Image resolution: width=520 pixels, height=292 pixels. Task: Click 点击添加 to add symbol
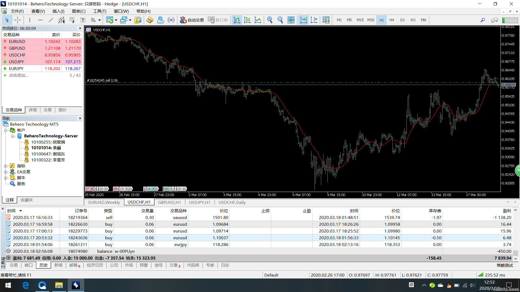click(x=18, y=75)
